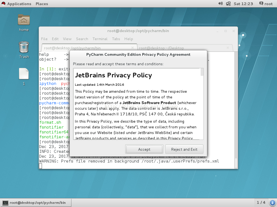Screen dimensions: 277x207
Task: Open the Applications menu
Action: 19,4
